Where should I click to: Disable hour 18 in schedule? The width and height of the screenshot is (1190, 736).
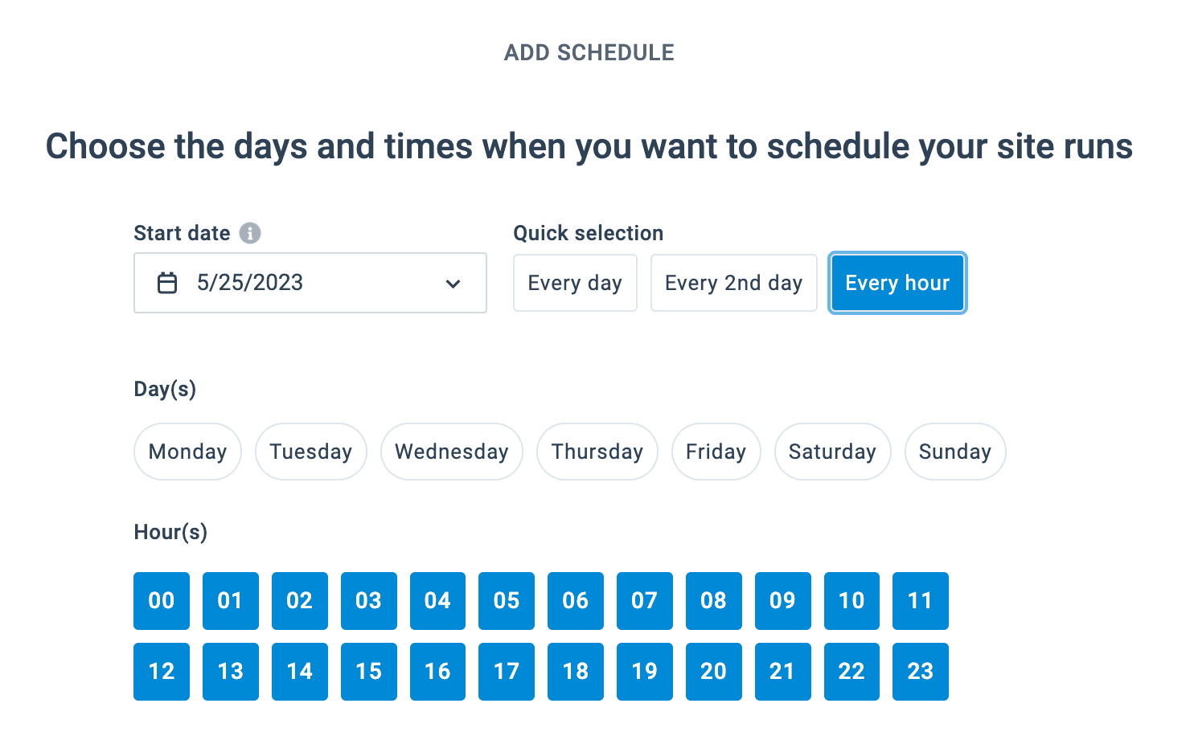pyautogui.click(x=576, y=672)
